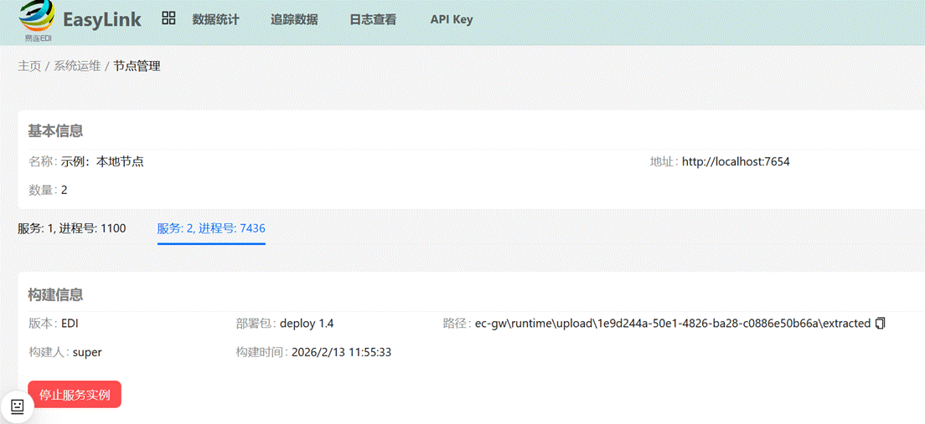This screenshot has width=925, height=424.
Task: Click the 构建信息 section heading
Action: pyautogui.click(x=55, y=294)
